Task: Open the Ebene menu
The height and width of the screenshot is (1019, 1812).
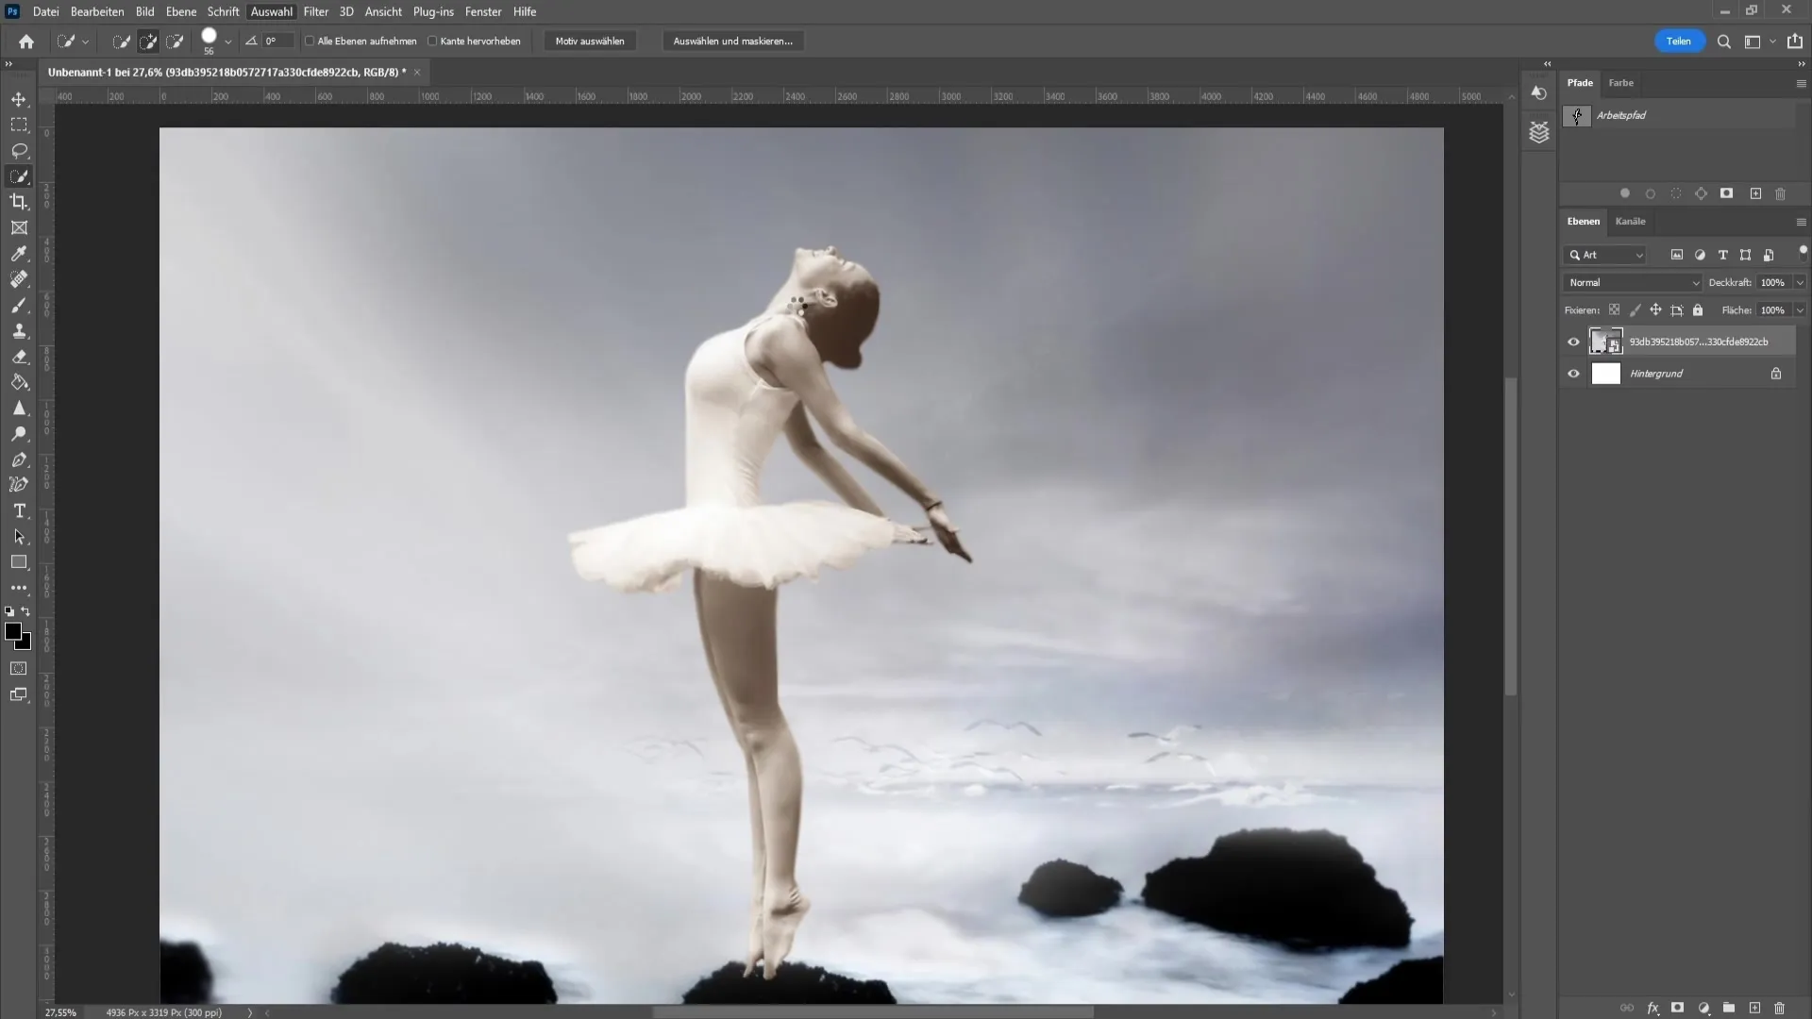Action: point(178,11)
